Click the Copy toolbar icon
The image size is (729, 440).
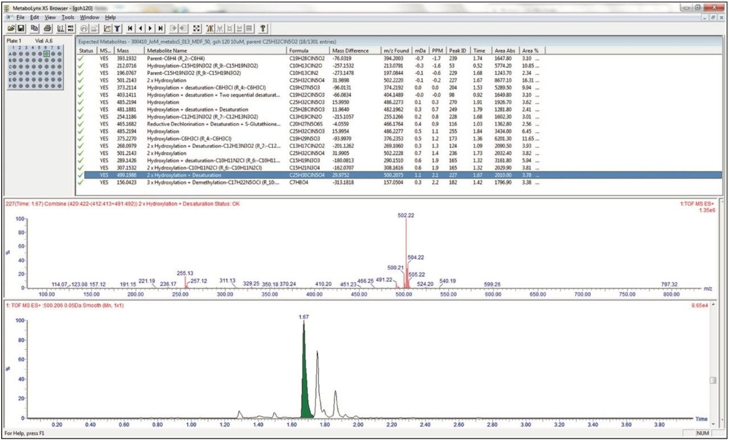coord(34,28)
